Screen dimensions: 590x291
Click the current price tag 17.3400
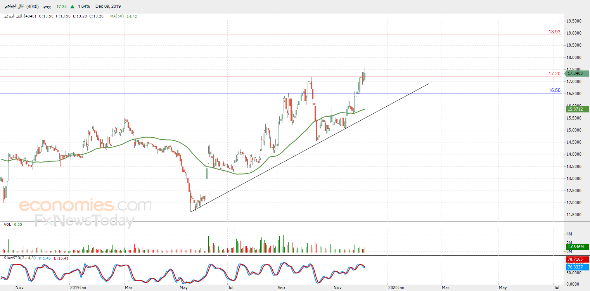click(577, 73)
